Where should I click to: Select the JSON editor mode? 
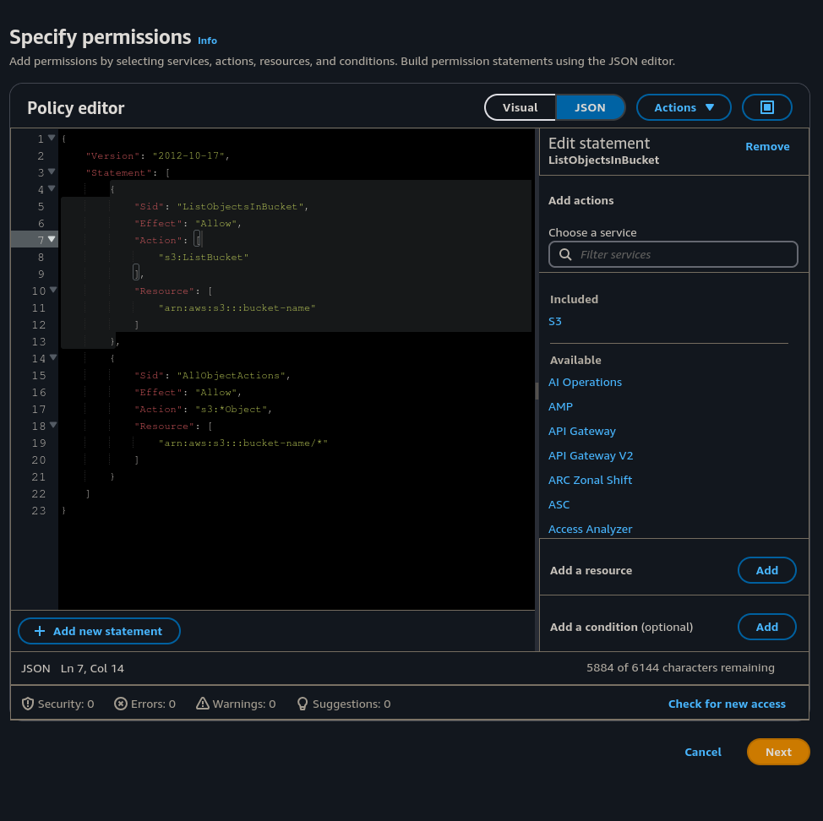tap(590, 107)
